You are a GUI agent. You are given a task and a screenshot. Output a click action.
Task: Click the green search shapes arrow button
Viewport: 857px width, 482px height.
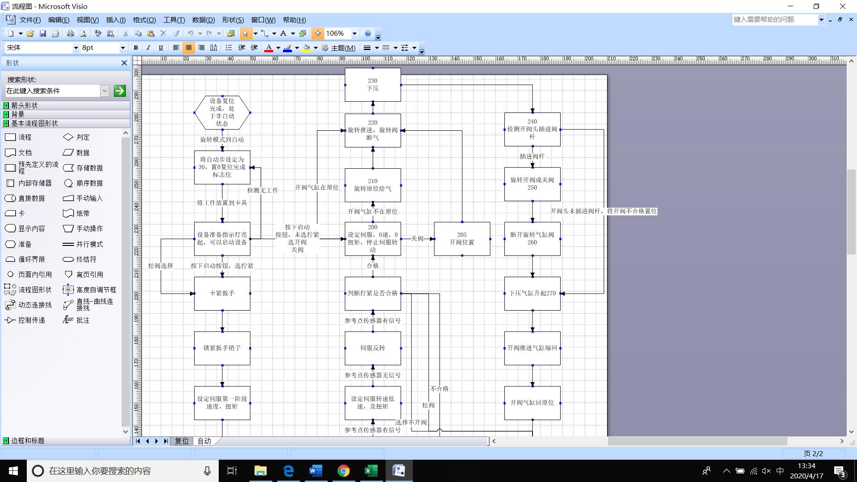pos(120,91)
